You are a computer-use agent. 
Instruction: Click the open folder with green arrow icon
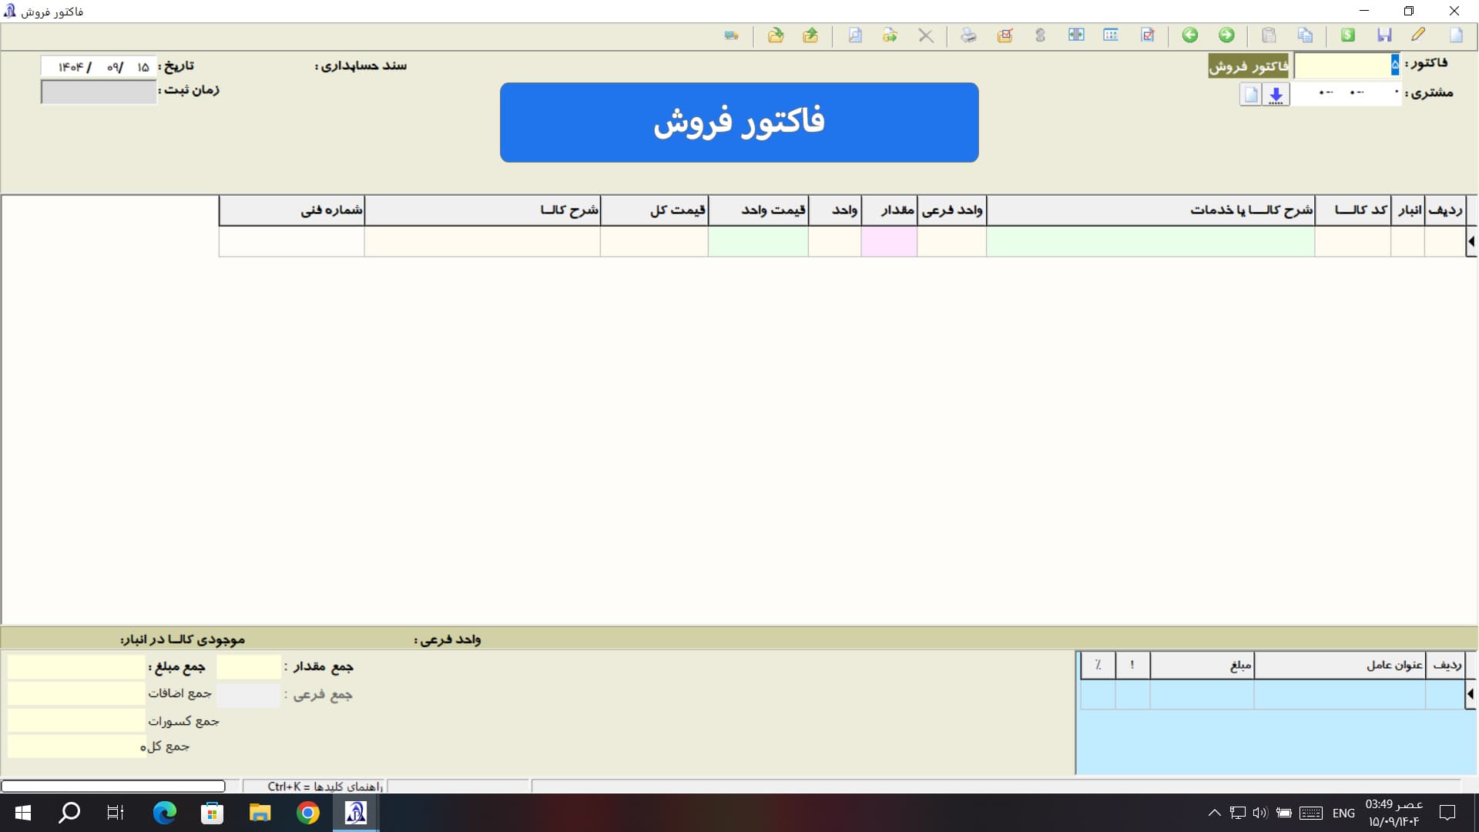pos(776,35)
